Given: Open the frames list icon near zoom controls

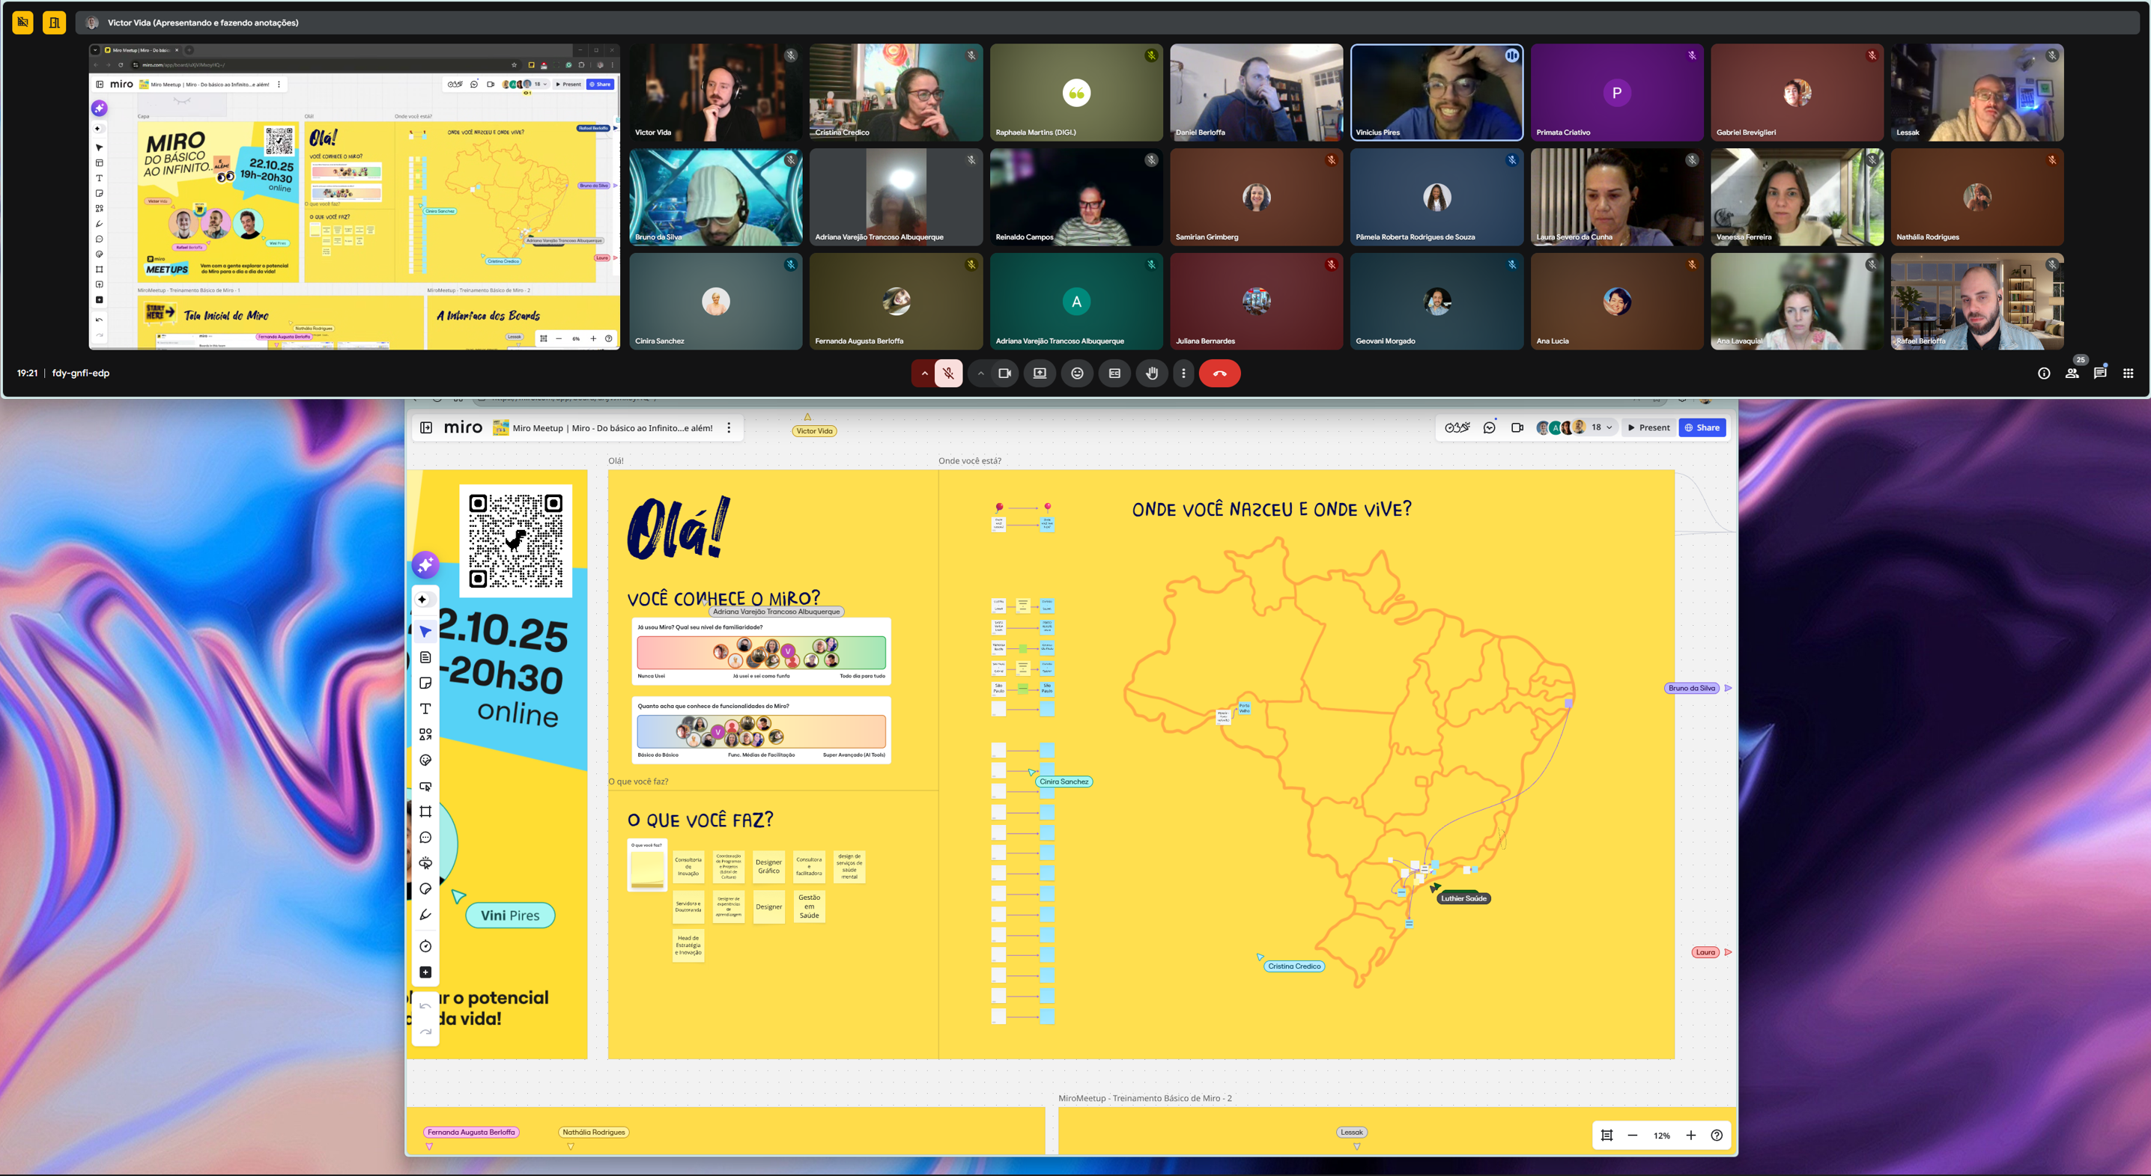Looking at the screenshot, I should coord(1607,1135).
